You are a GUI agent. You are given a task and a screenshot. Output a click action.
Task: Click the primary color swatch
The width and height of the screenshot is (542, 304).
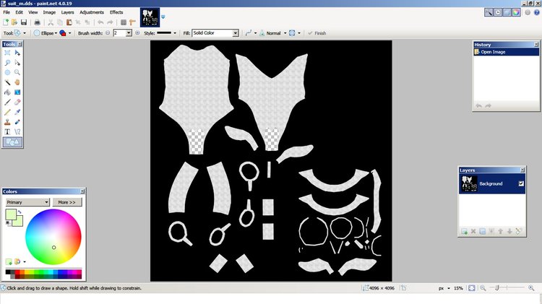(x=11, y=214)
